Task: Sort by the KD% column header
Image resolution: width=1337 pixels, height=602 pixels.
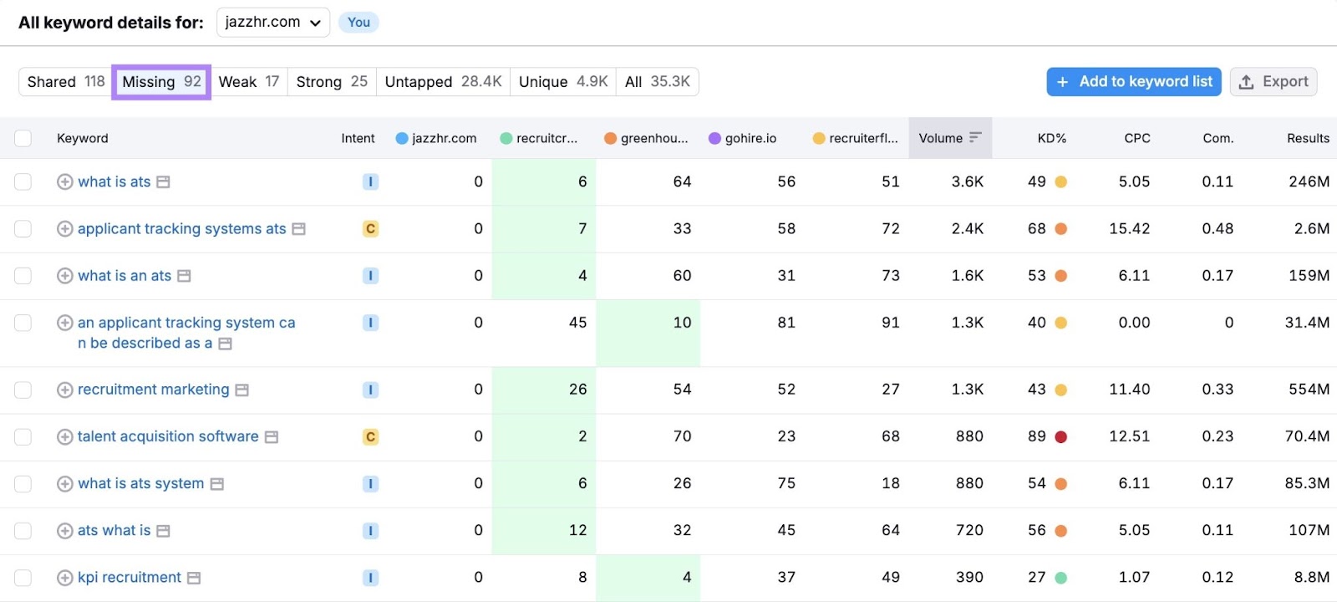Action: [x=1051, y=138]
